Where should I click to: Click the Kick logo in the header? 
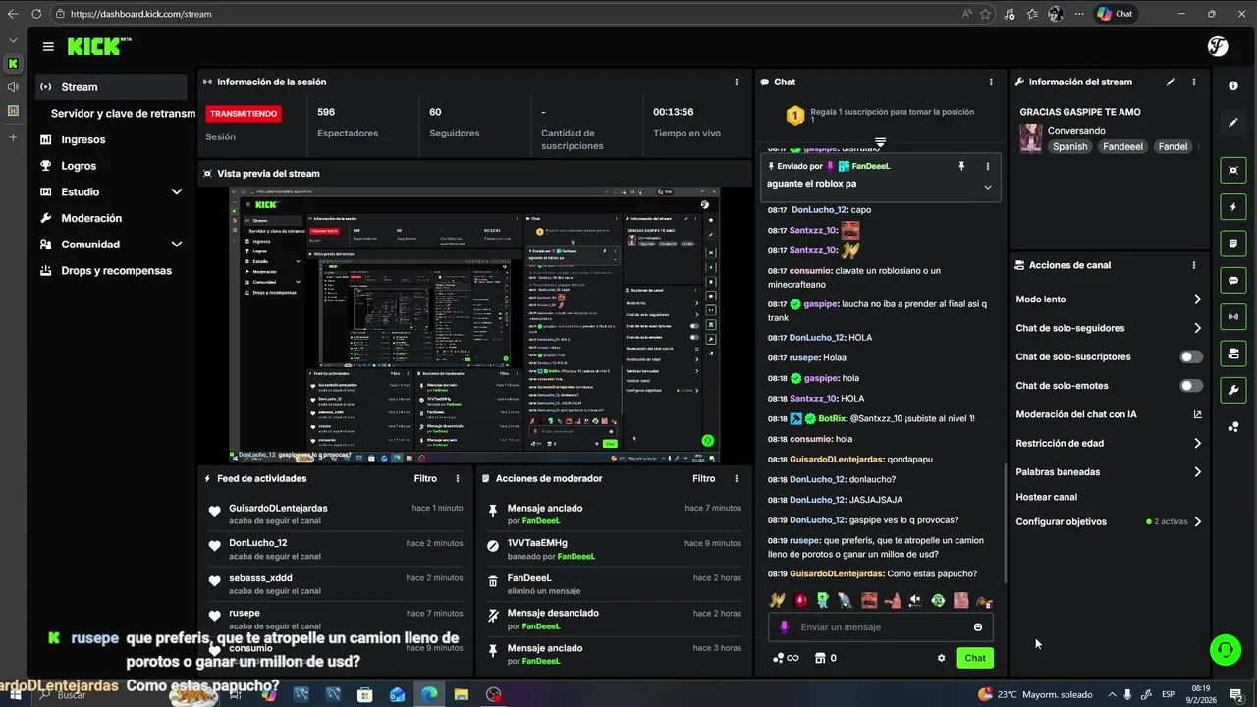(97, 46)
